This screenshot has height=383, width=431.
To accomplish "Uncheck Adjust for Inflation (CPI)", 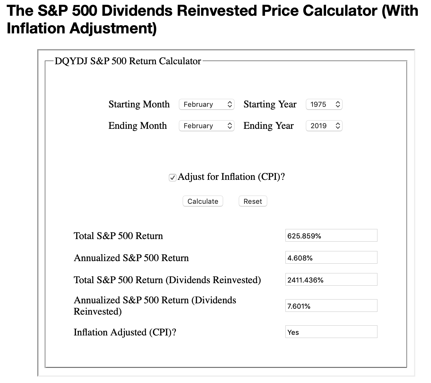I will (172, 178).
